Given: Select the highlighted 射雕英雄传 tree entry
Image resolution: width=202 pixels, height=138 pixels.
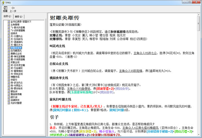Looking at the screenshot, I should (16, 48).
